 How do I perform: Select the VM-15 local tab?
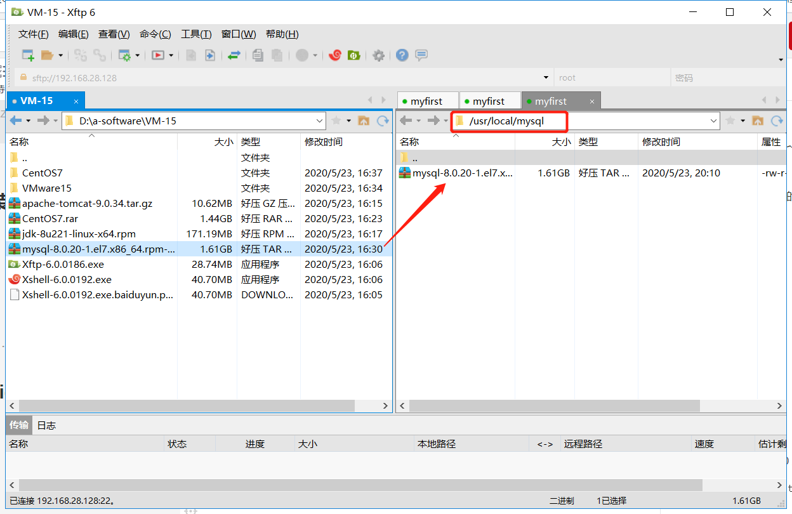(44, 101)
